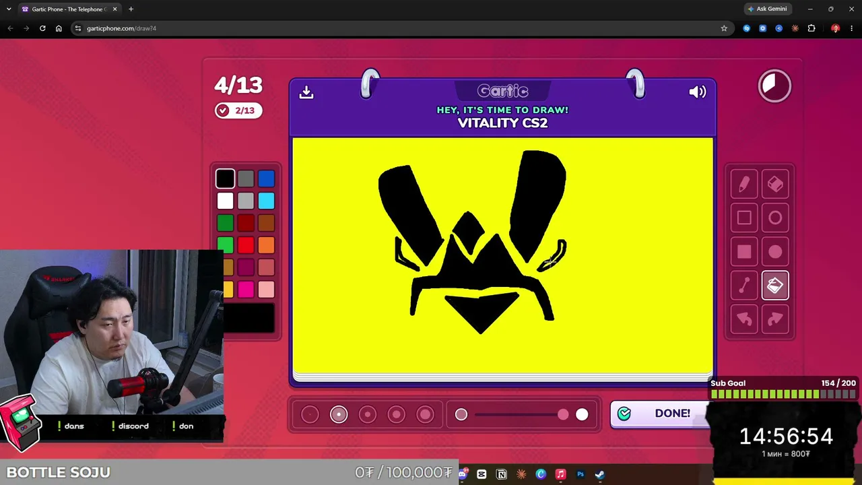Switch to the Gartic Phone tab

[x=69, y=9]
